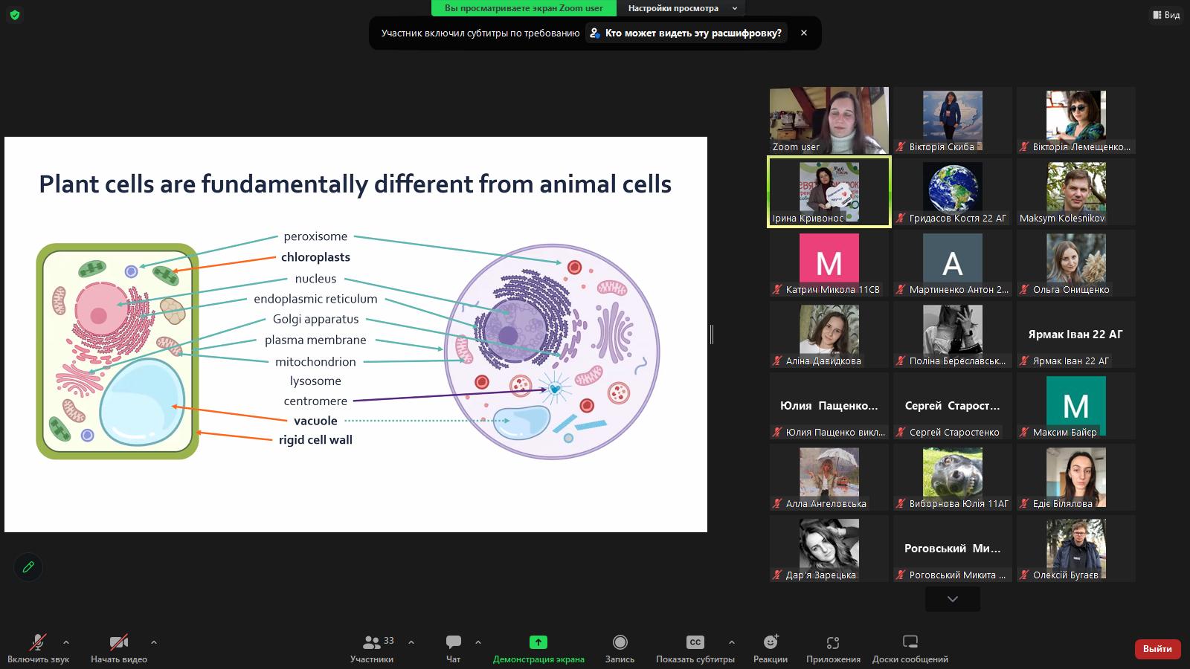Click the green Share Screen icon
1190x669 pixels.
(x=538, y=642)
